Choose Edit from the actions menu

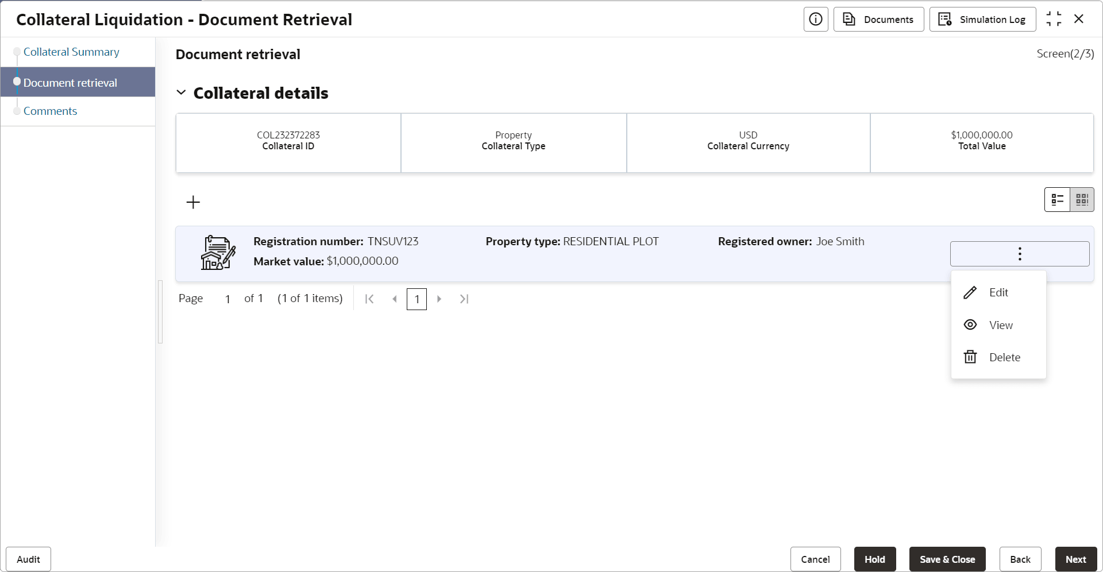tap(998, 293)
